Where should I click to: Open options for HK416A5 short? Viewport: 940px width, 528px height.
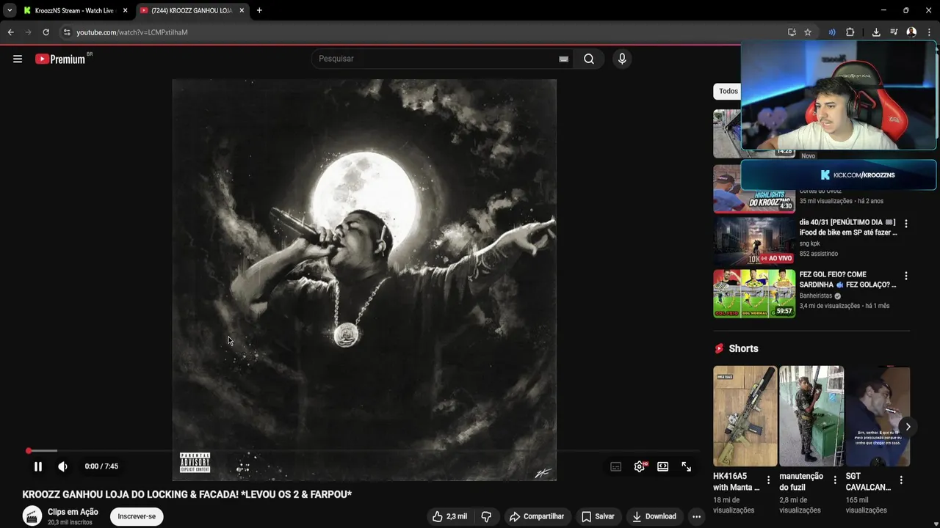point(769,480)
